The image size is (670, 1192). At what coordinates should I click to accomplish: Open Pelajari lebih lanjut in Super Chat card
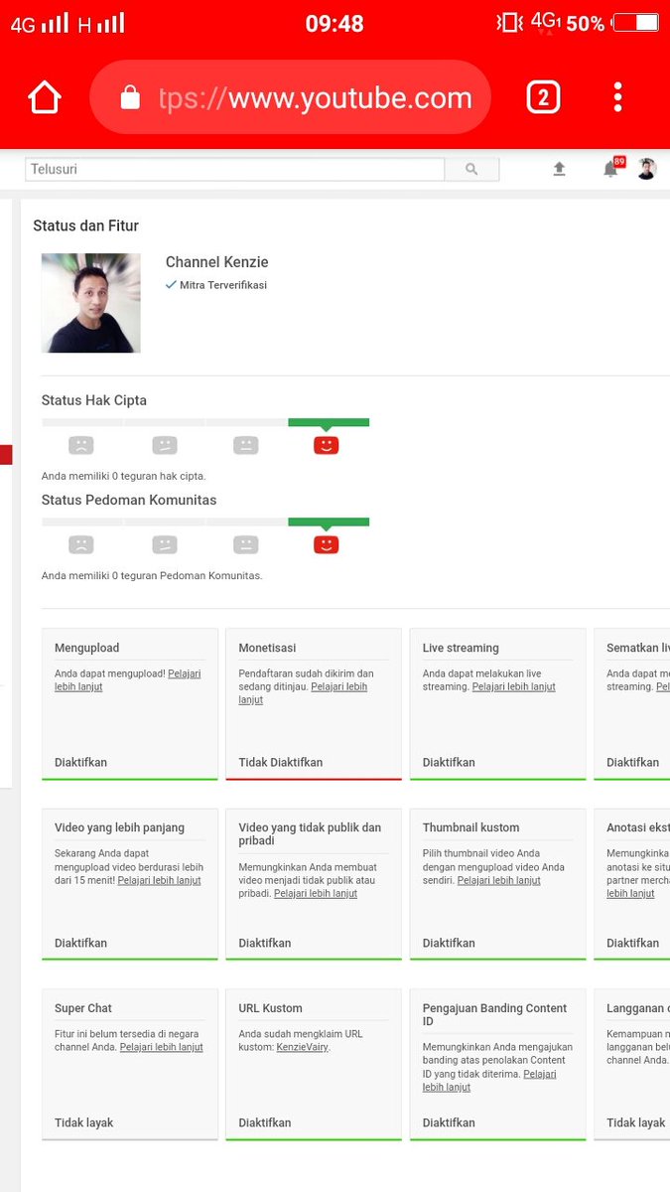pyautogui.click(x=162, y=1048)
